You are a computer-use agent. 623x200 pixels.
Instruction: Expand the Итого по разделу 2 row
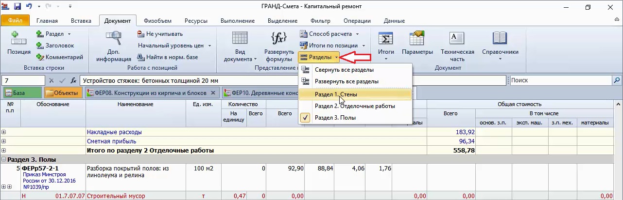pyautogui.click(x=4, y=151)
